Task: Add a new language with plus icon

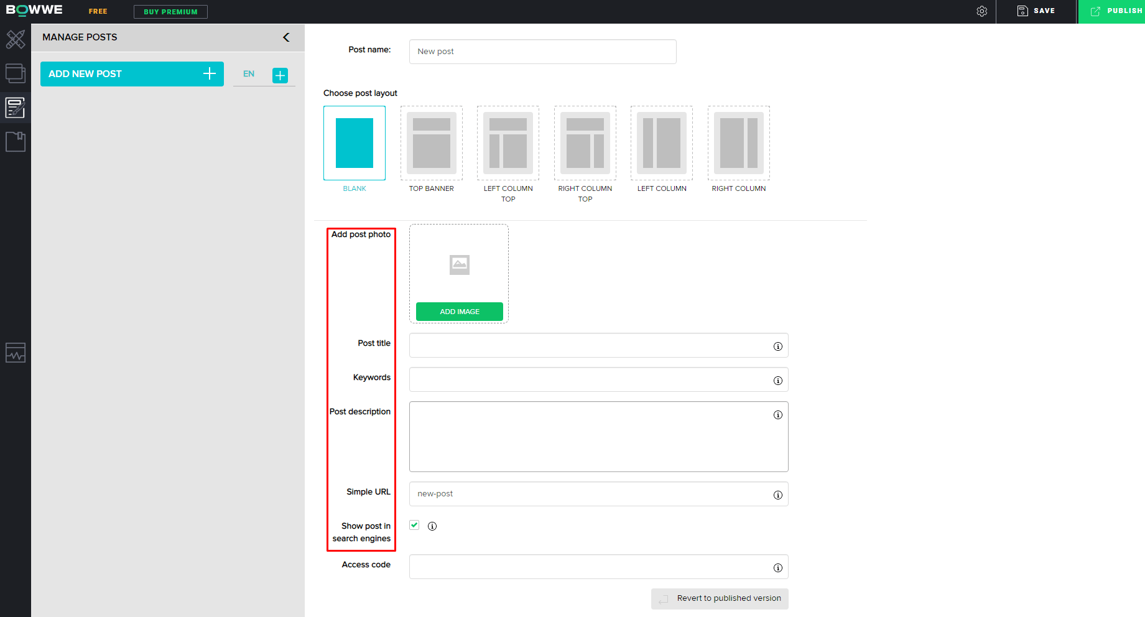Action: click(x=280, y=75)
